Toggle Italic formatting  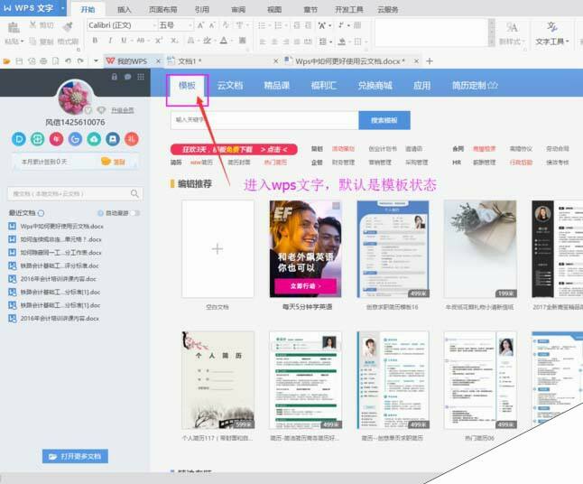click(x=110, y=40)
